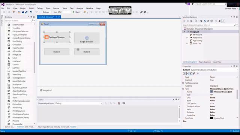This screenshot has height=135, width=240.
Task: Click the wrench Properties icon in Solution Explorer
Action: pyautogui.click(x=220, y=21)
